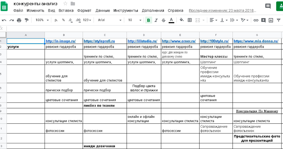This screenshot has width=283, height=149.
Task: Click the green Share button
Action: (280, 6)
